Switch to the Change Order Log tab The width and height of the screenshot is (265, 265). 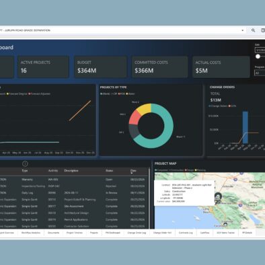[x=137, y=233]
